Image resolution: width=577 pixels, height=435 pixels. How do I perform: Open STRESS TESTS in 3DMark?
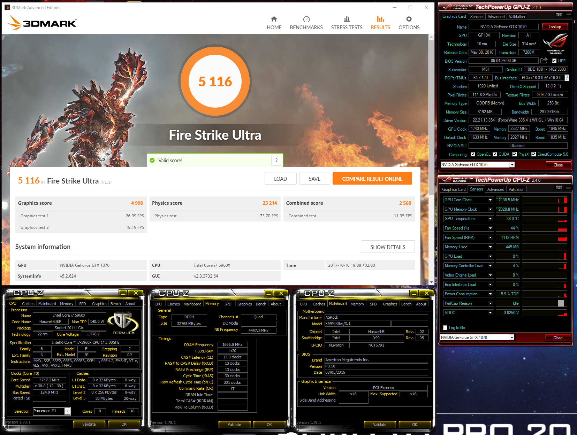347,23
